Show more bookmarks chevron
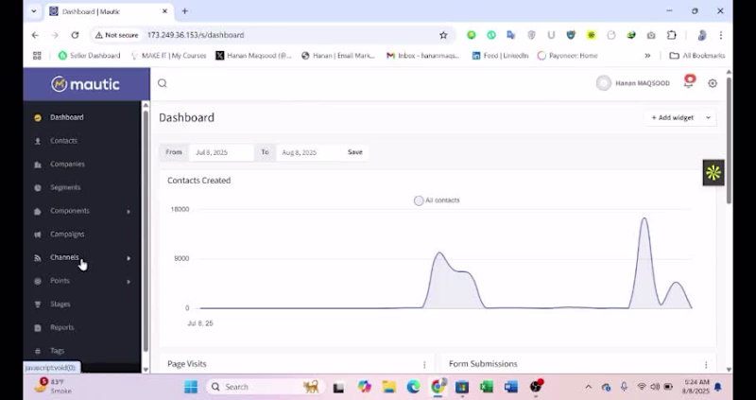756x400 pixels. tap(647, 56)
